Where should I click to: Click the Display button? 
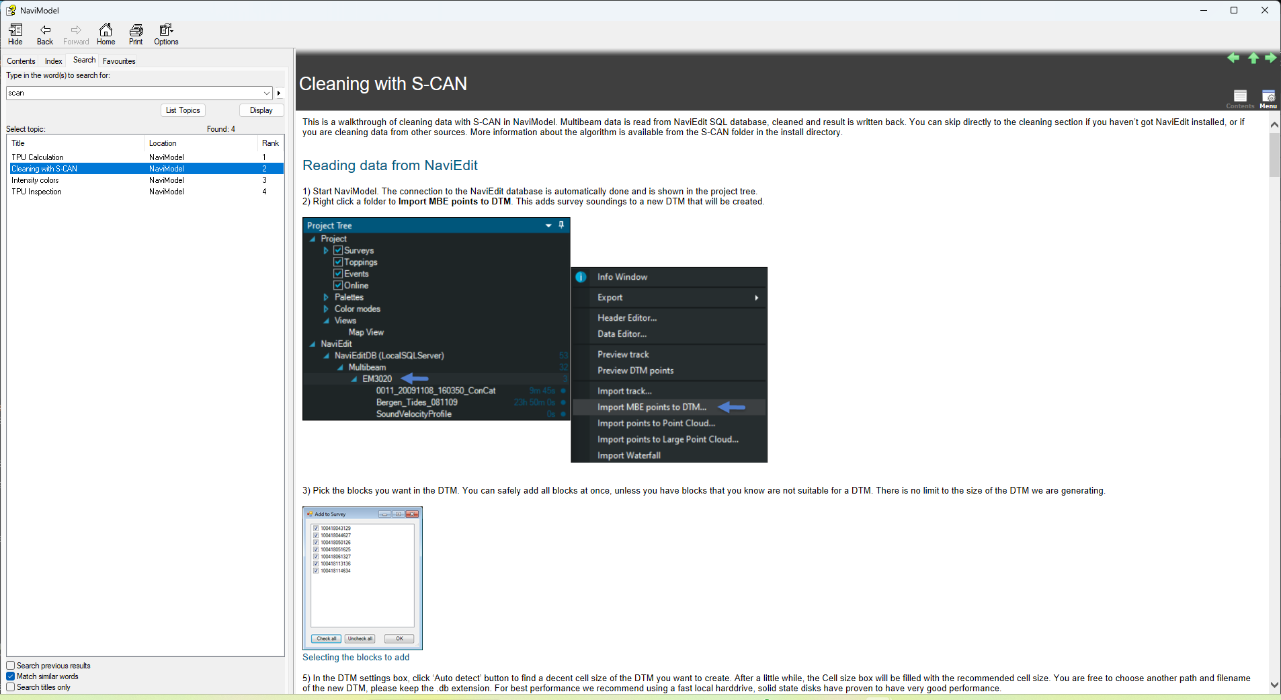[x=261, y=110]
